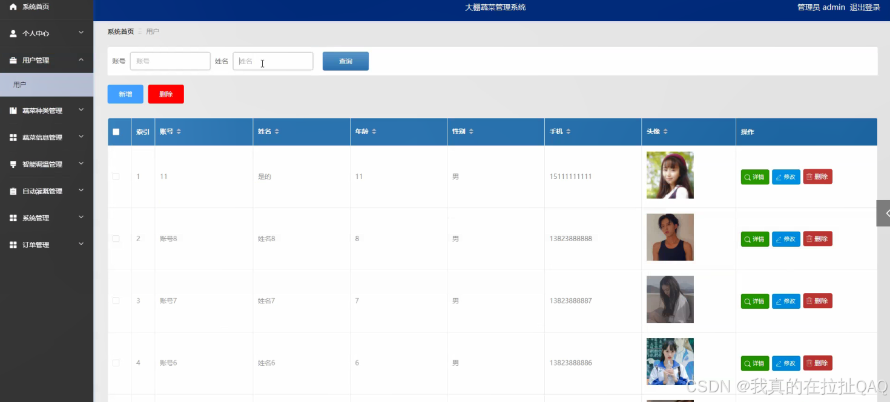The width and height of the screenshot is (890, 402).
Task: Open the 订单管理 menu label
Action: pos(36,245)
